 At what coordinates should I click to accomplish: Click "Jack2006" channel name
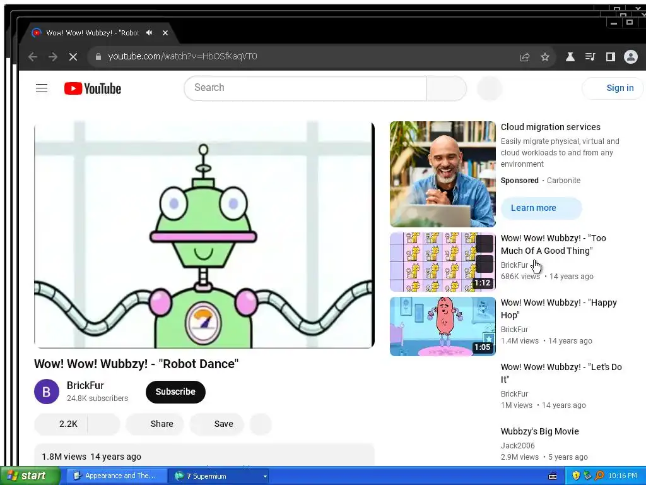coord(517,445)
